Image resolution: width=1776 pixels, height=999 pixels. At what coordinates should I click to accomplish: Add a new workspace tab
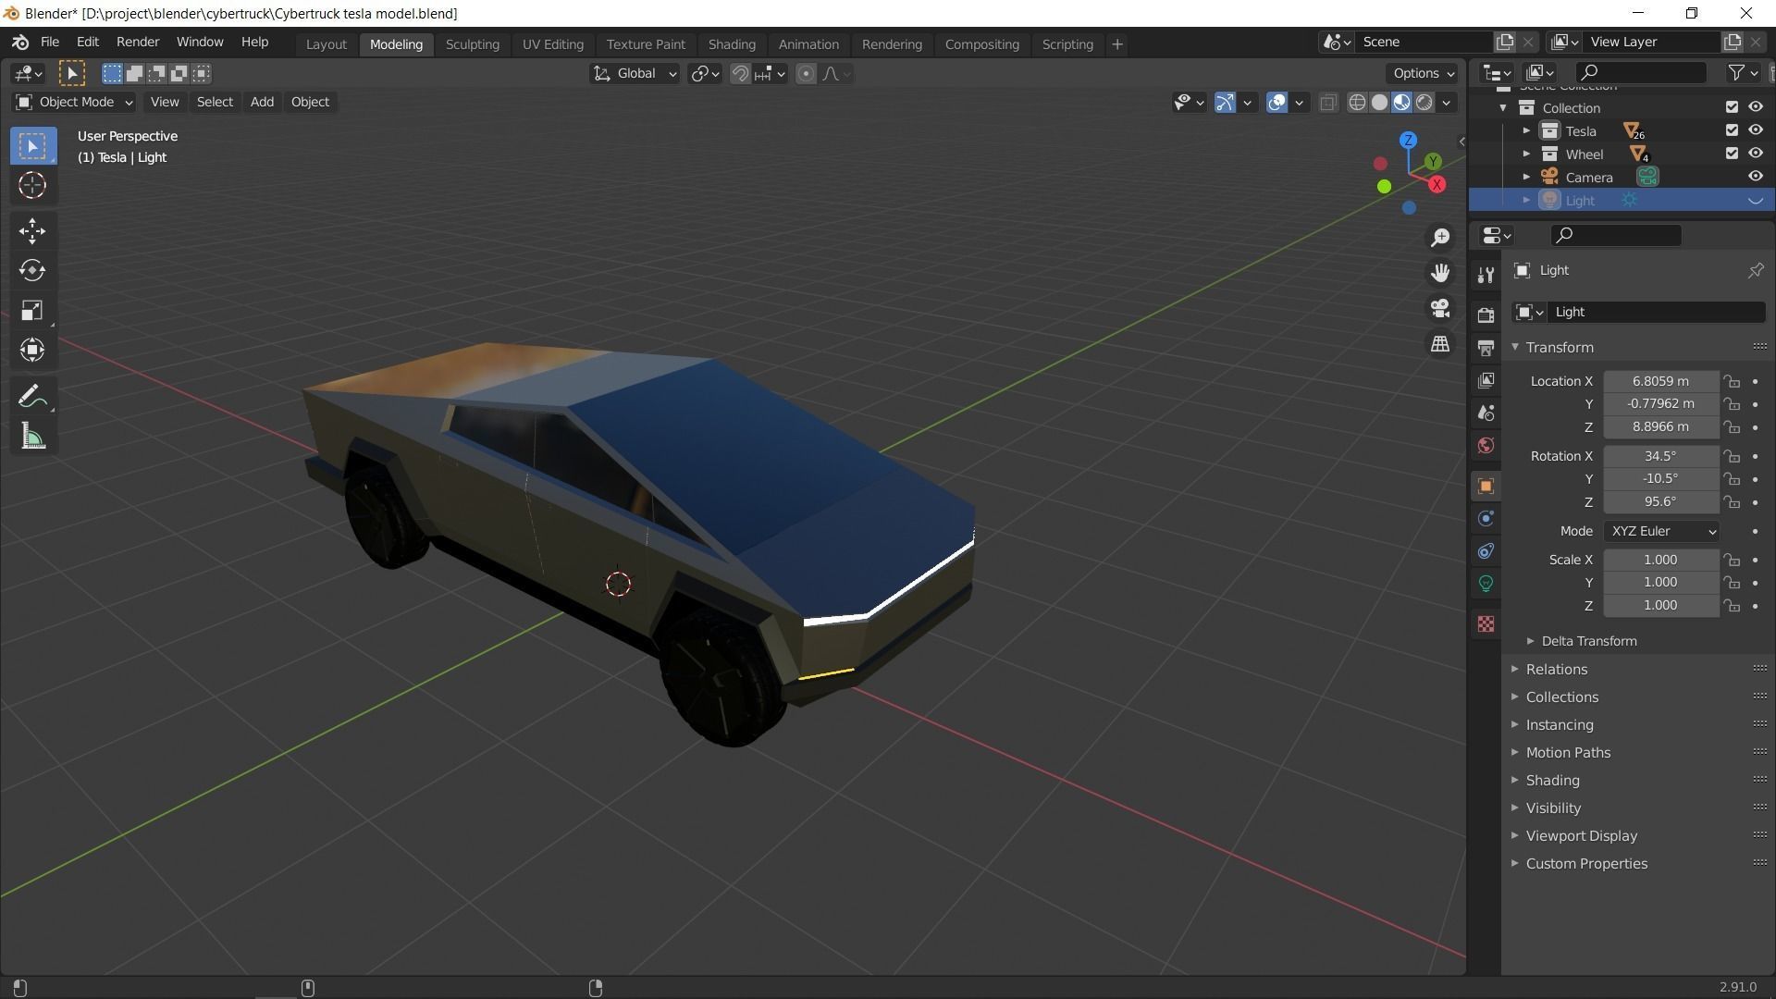point(1116,44)
